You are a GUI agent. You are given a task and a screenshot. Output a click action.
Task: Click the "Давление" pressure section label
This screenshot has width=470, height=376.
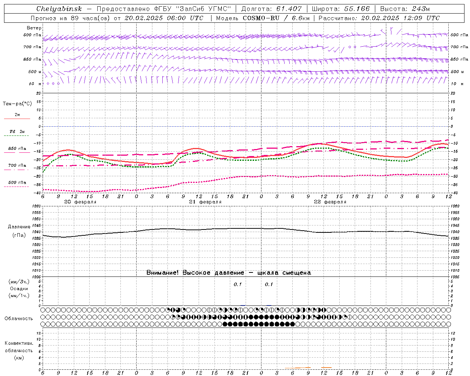19,227
